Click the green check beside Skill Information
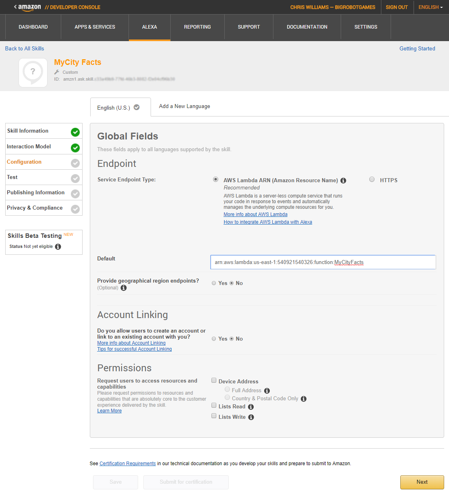Image resolution: width=449 pixels, height=493 pixels. click(75, 132)
